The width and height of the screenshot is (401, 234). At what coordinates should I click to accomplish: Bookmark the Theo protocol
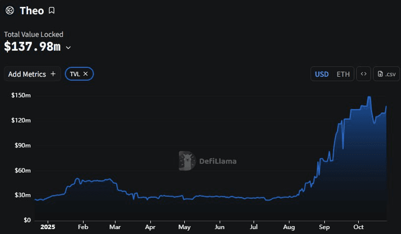click(x=52, y=10)
